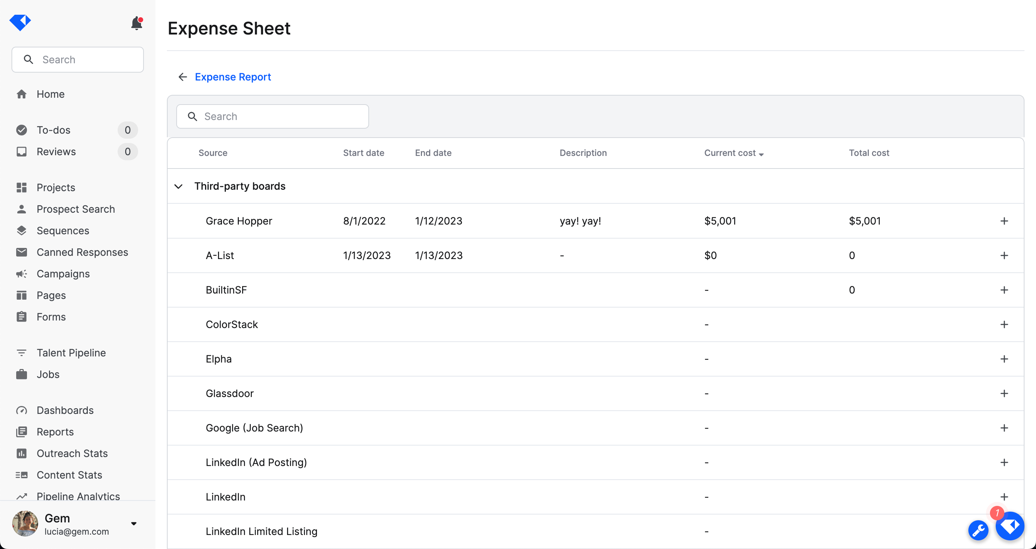This screenshot has height=549, width=1036.
Task: Open the notifications bell
Action: coord(137,23)
